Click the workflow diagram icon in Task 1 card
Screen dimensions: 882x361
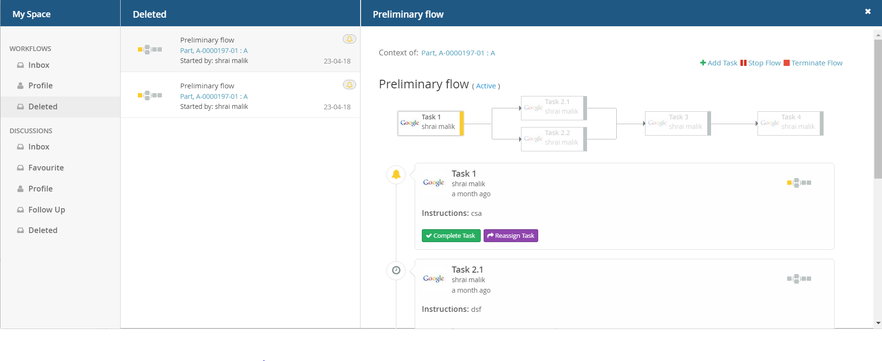(x=799, y=183)
